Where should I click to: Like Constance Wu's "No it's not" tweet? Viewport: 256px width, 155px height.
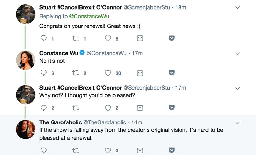[x=108, y=73]
